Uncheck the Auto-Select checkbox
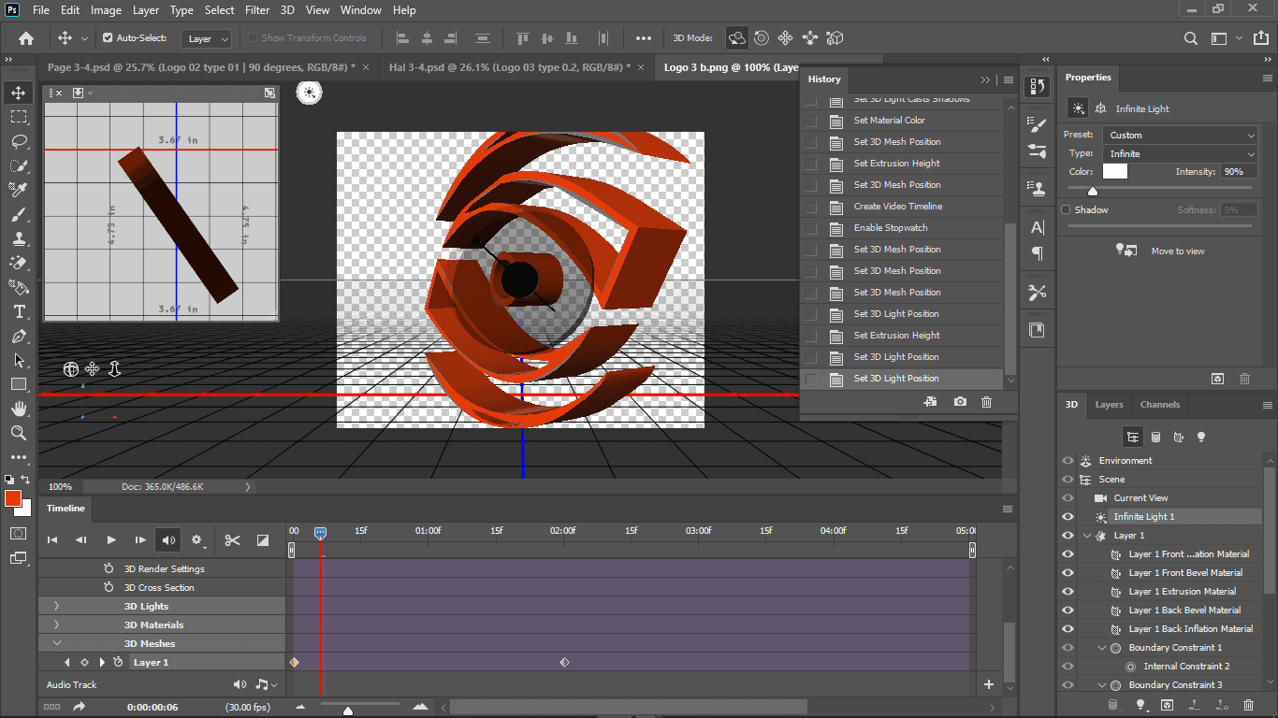1278x718 pixels. pos(108,38)
